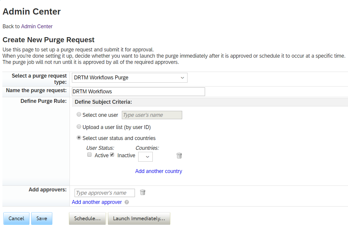Screen dimensions: 348x225
Task: Focus the purge request name field
Action: tap(138, 92)
